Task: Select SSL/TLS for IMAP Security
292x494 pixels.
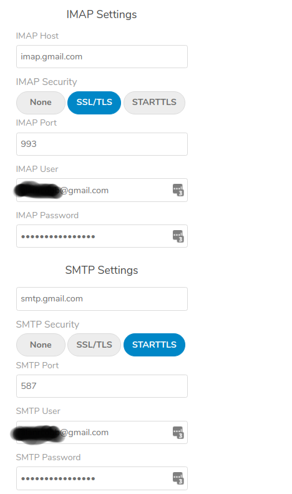Action: coord(94,103)
